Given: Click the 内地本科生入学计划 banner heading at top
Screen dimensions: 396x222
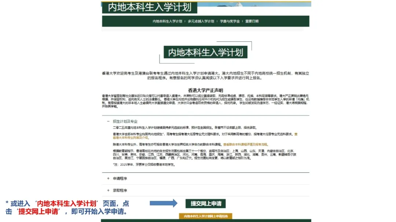Looking at the screenshot, I should pos(150,7).
